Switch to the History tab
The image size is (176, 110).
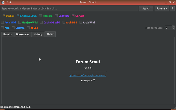click(38, 34)
